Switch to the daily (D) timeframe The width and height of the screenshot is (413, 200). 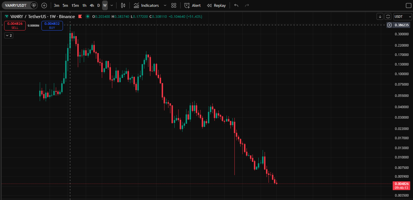[x=98, y=6]
